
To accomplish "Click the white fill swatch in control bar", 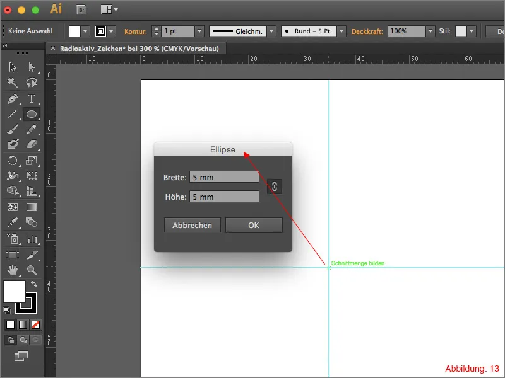I will pyautogui.click(x=74, y=31).
